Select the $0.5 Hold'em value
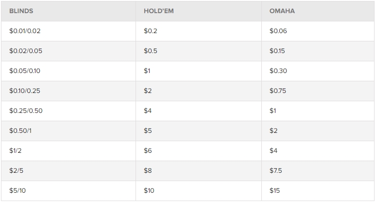The width and height of the screenshot is (375, 202). pyautogui.click(x=151, y=51)
